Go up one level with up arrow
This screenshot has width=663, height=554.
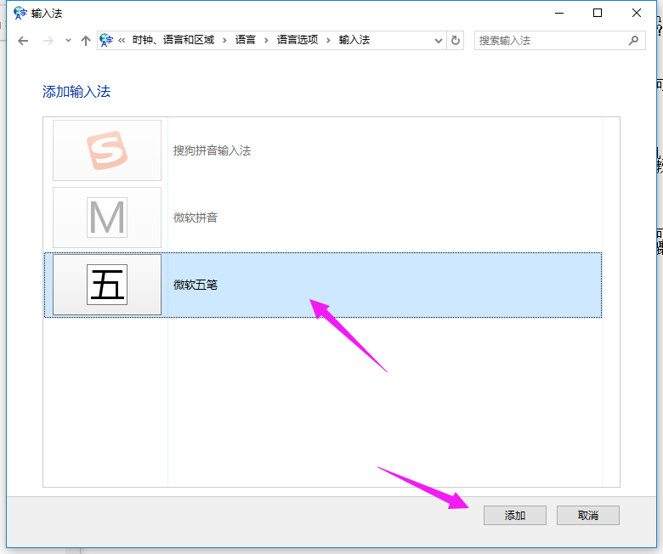point(85,41)
